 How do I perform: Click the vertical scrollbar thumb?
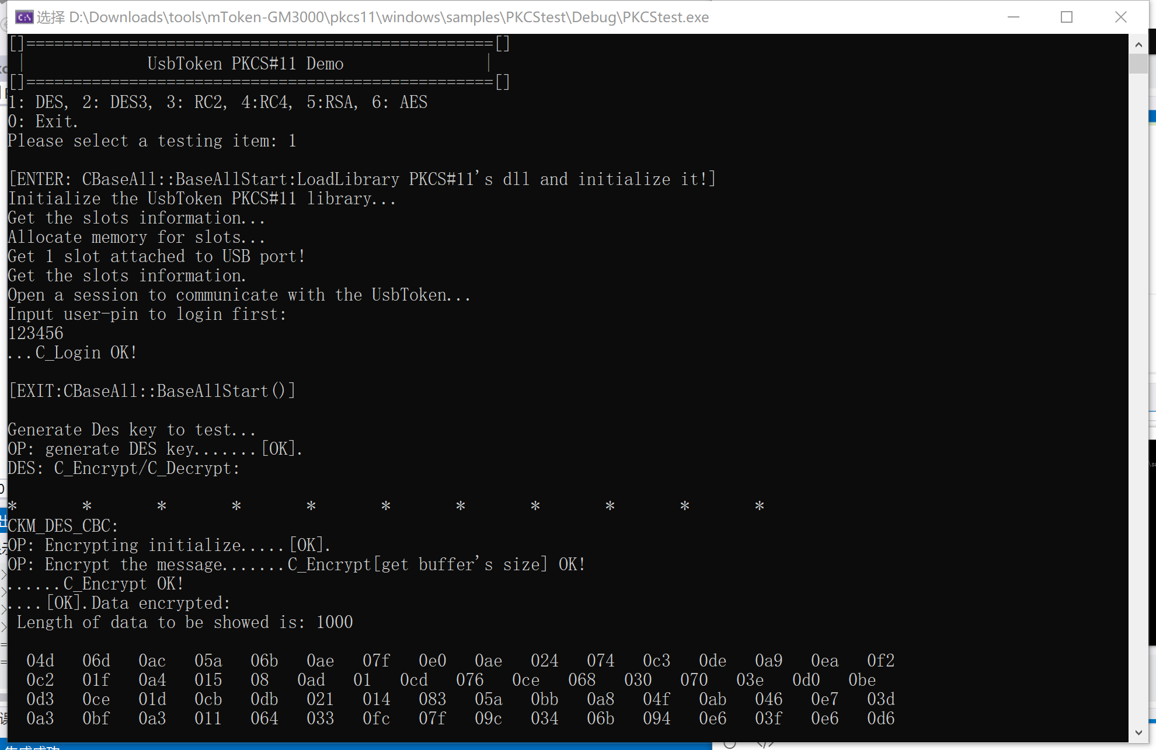pyautogui.click(x=1138, y=63)
